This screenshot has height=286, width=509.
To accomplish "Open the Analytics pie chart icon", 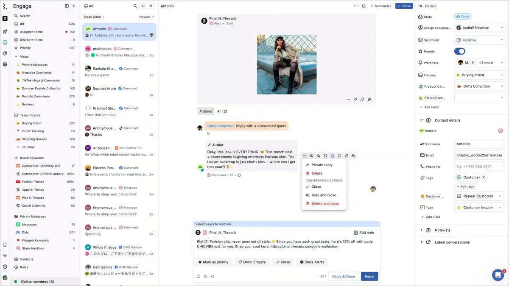I will (x=5, y=53).
